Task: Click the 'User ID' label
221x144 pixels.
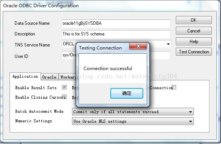Action: [21, 56]
